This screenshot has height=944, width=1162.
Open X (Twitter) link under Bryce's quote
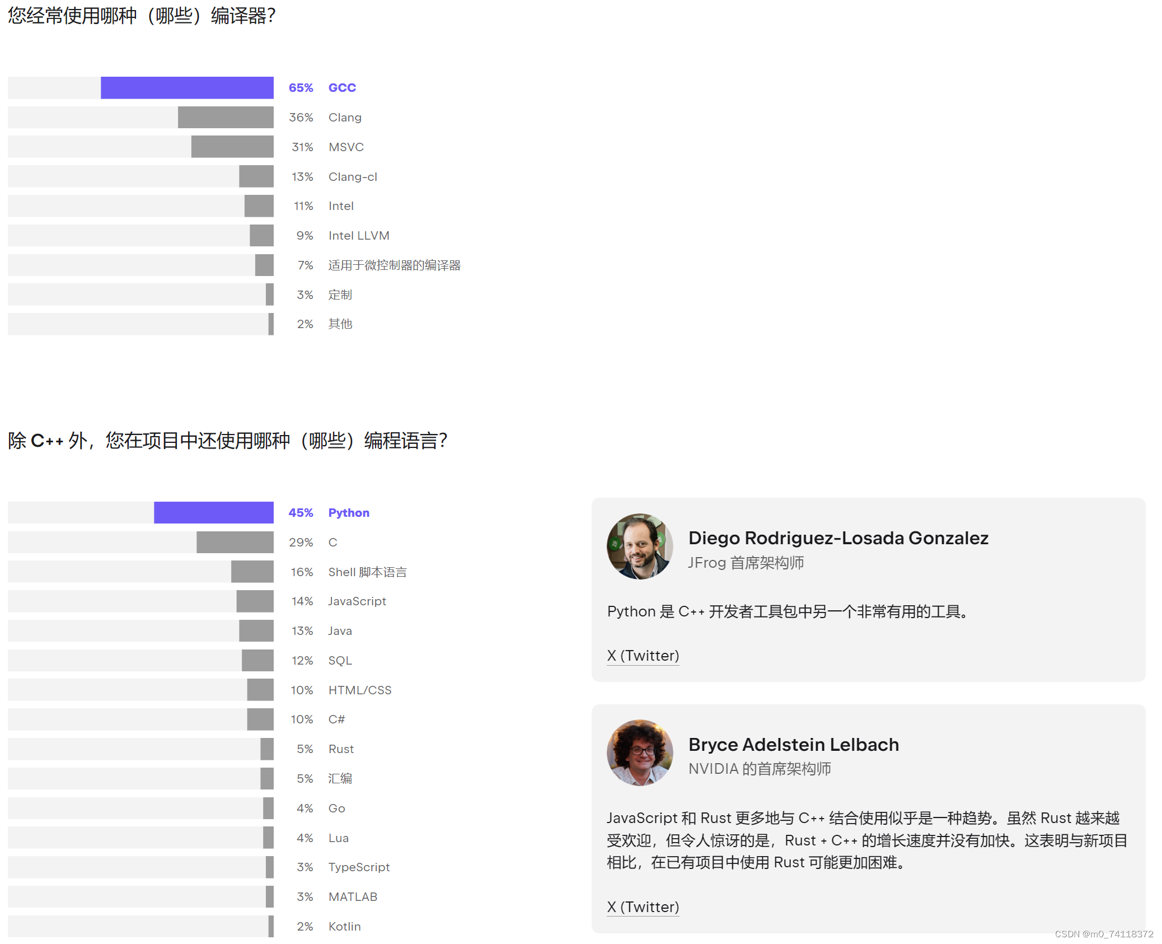pos(643,907)
